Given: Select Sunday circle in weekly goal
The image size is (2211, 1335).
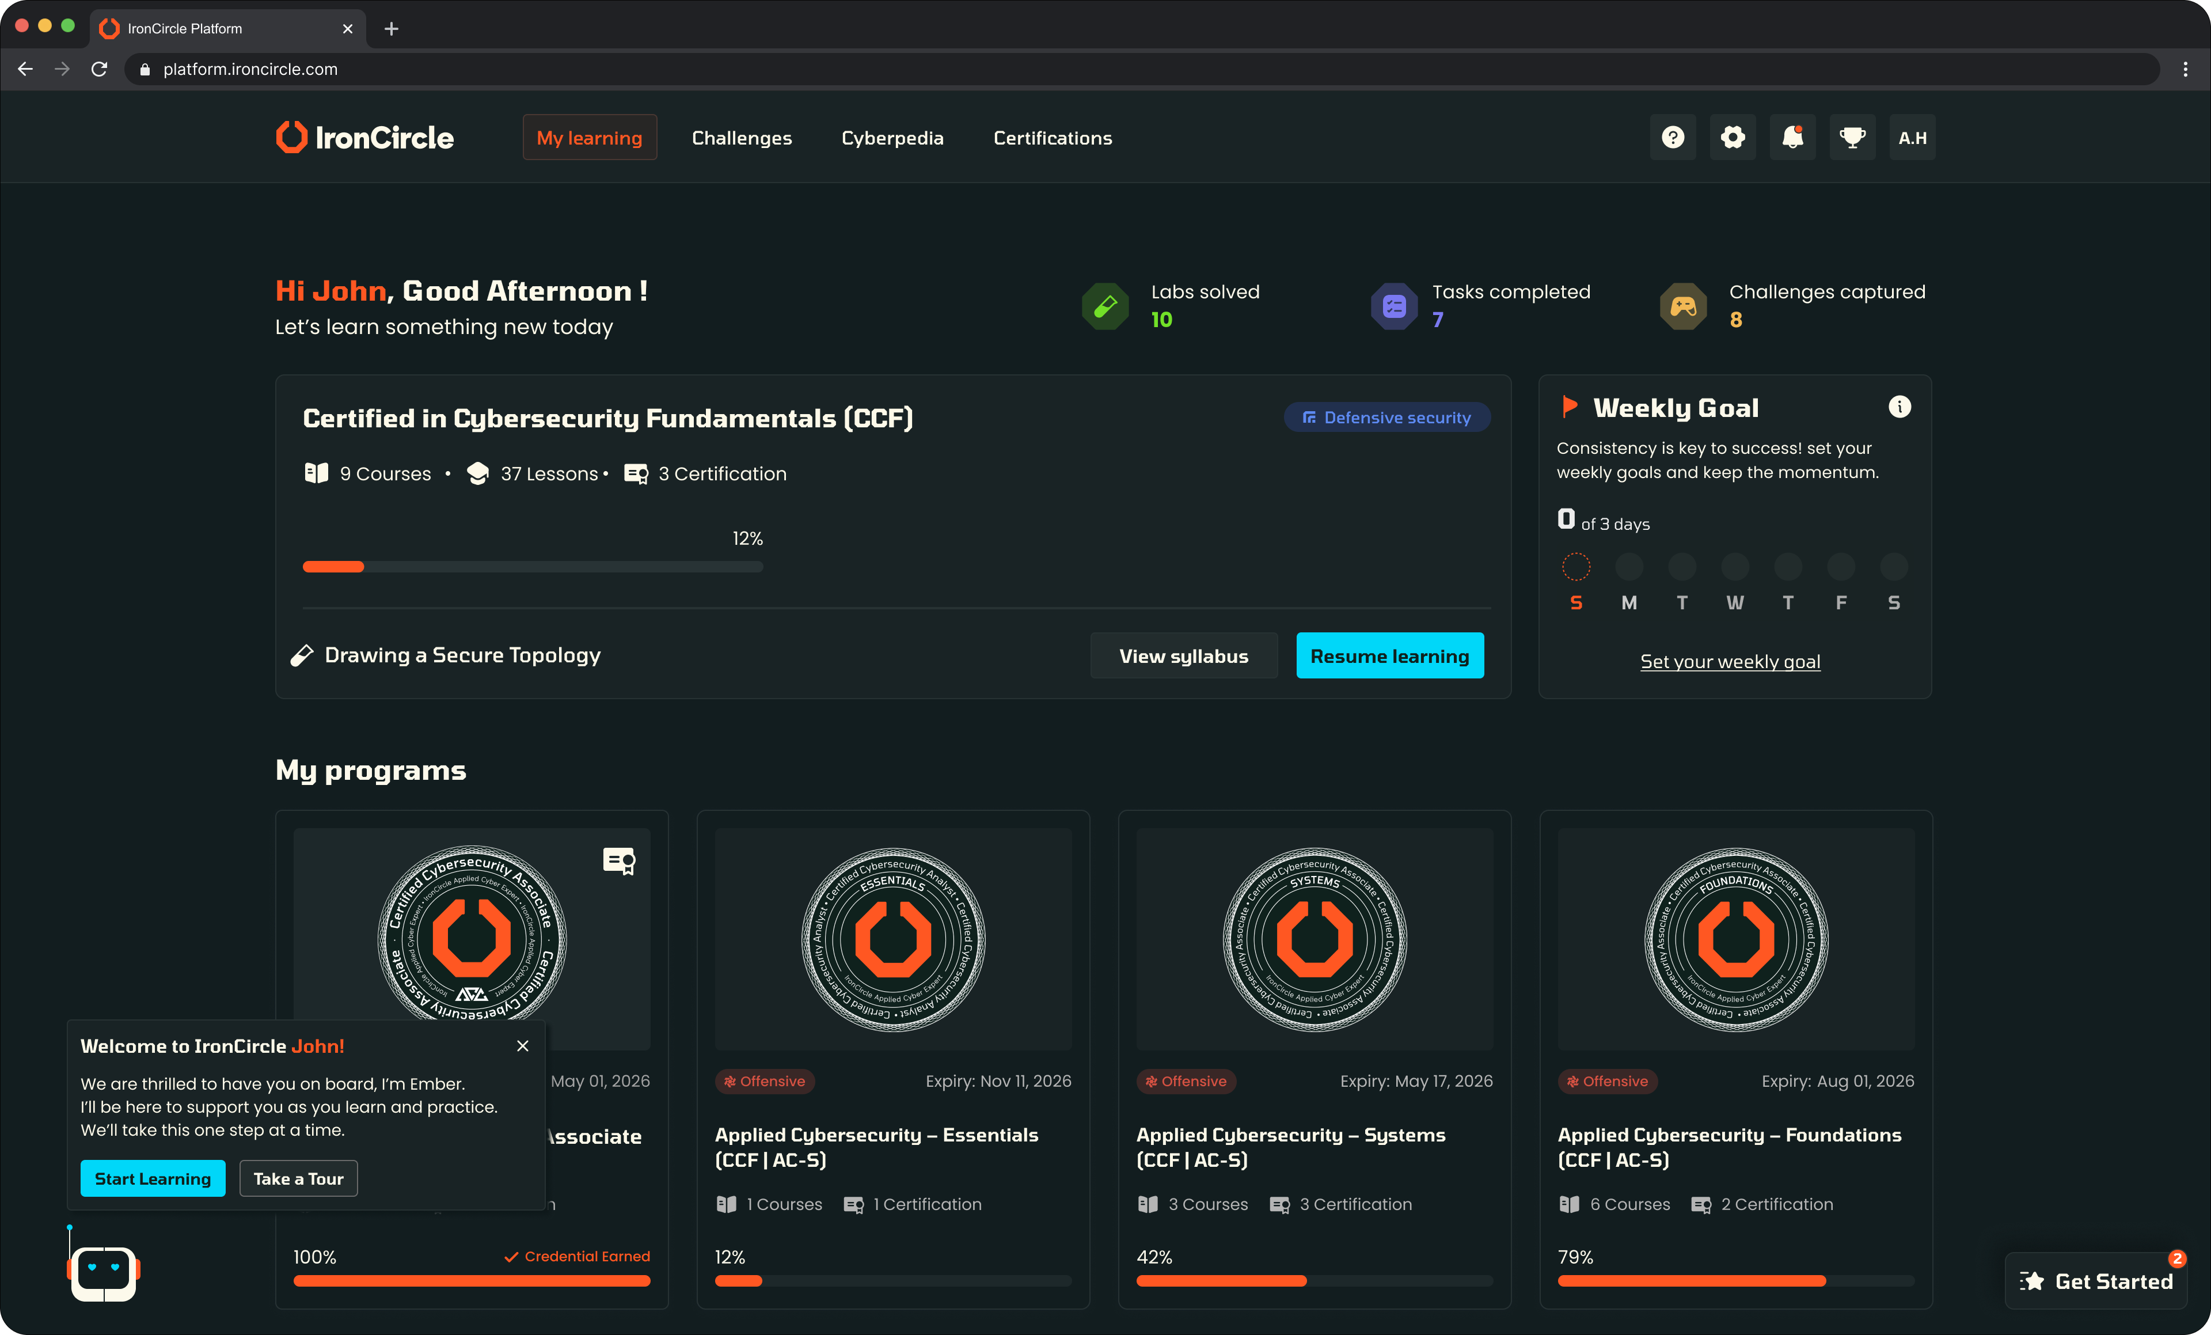Looking at the screenshot, I should click(1576, 567).
